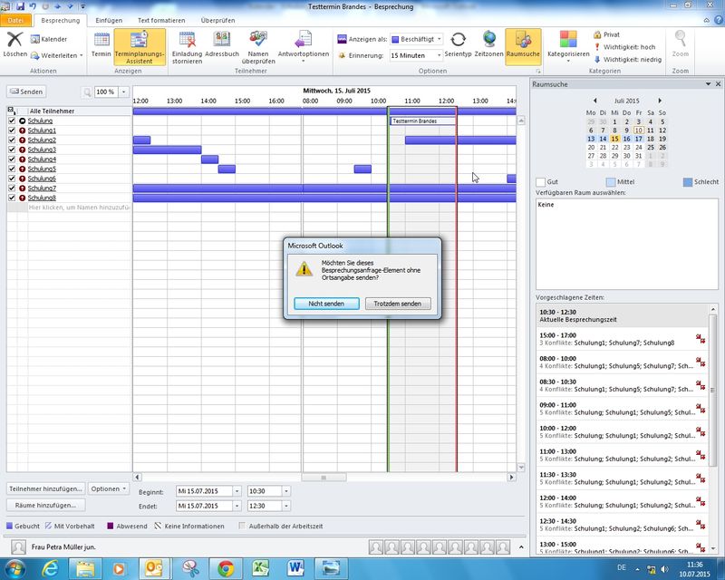Click the Namen überprüfen icon
This screenshot has height=580, width=725.
pyautogui.click(x=258, y=40)
